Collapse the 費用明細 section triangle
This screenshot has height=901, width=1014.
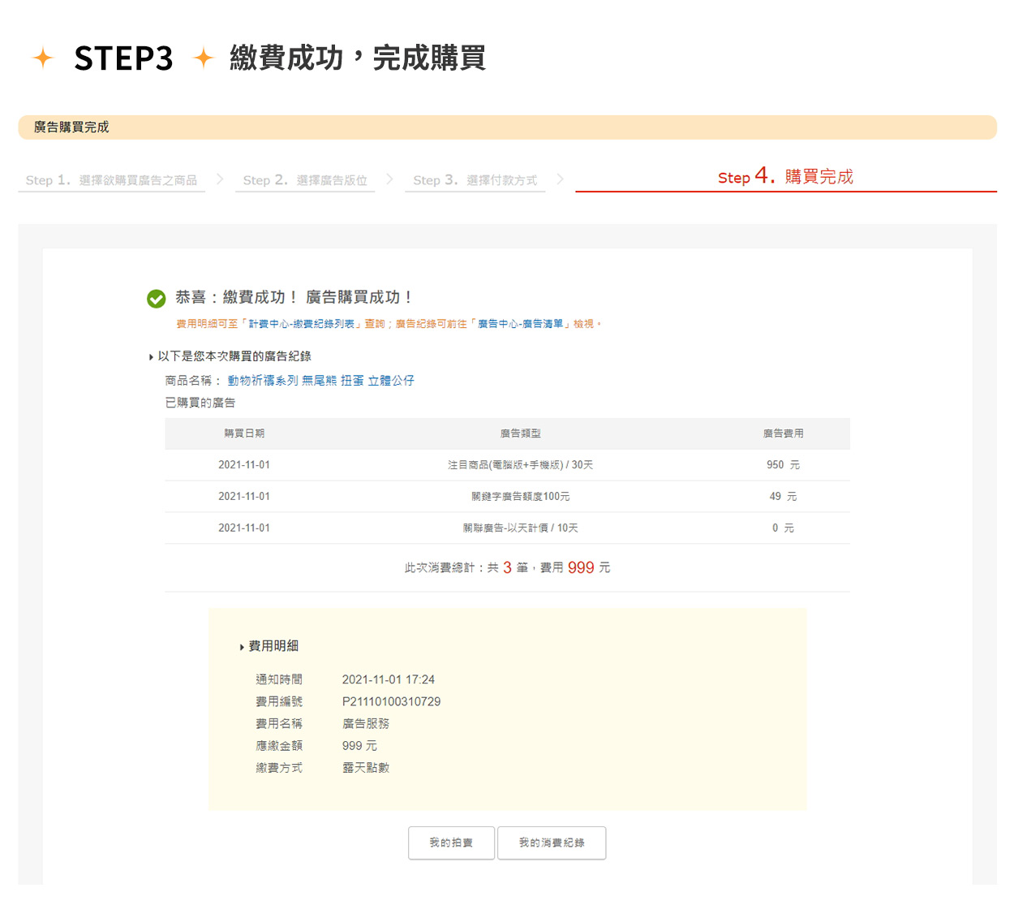[x=242, y=647]
